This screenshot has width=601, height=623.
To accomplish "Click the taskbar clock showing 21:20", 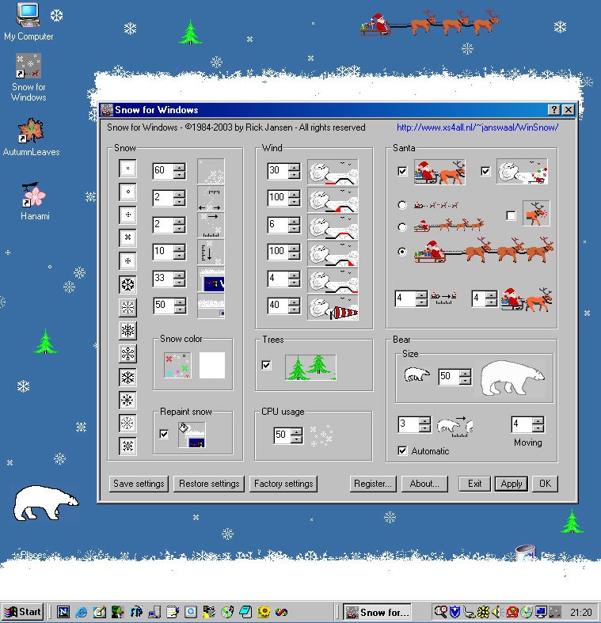I will [x=580, y=612].
